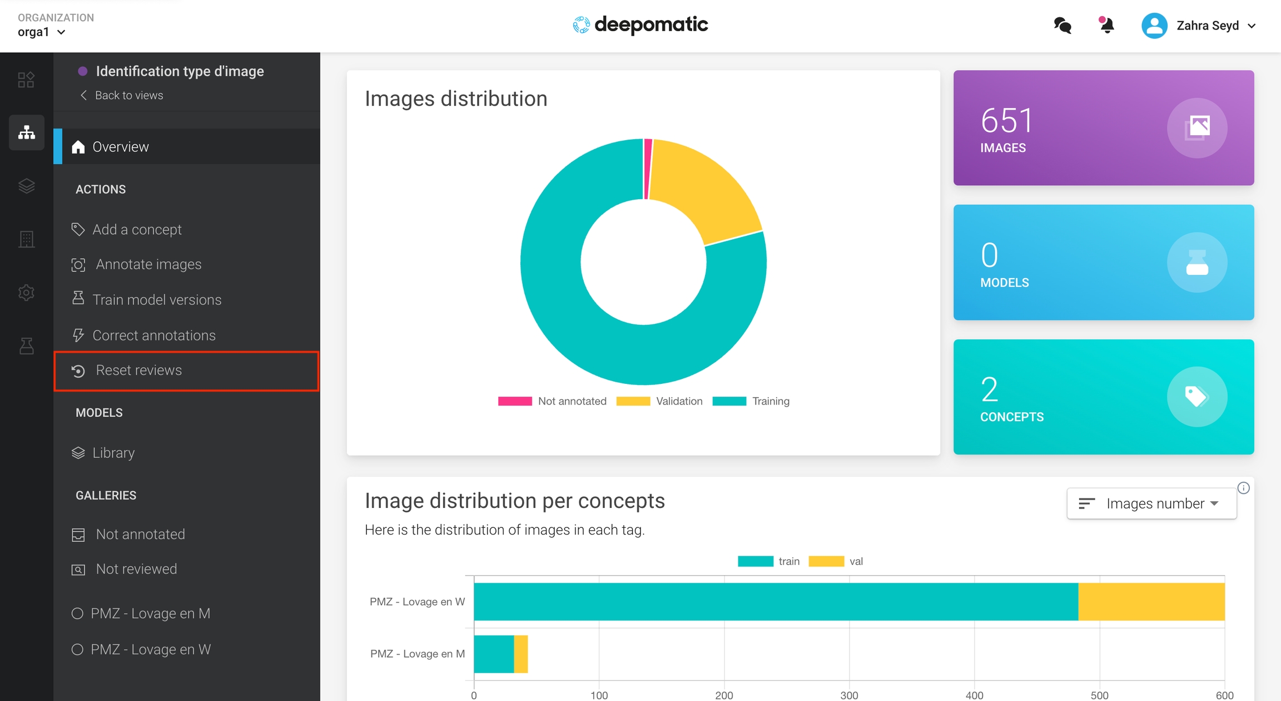Click the 651 Images purple card
Viewport: 1281px width, 701px height.
[1103, 128]
